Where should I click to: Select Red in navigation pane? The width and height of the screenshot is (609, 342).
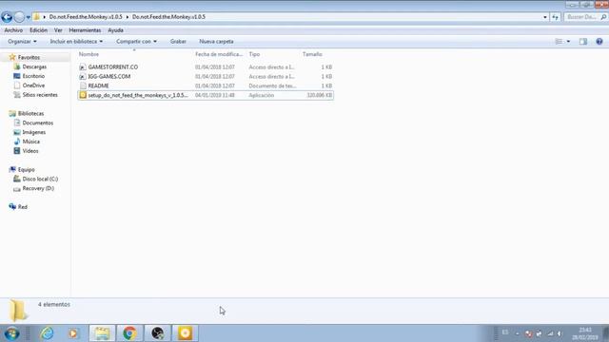pyautogui.click(x=23, y=207)
